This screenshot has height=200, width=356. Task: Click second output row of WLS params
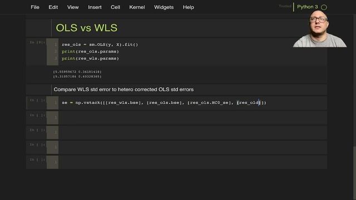[77, 77]
